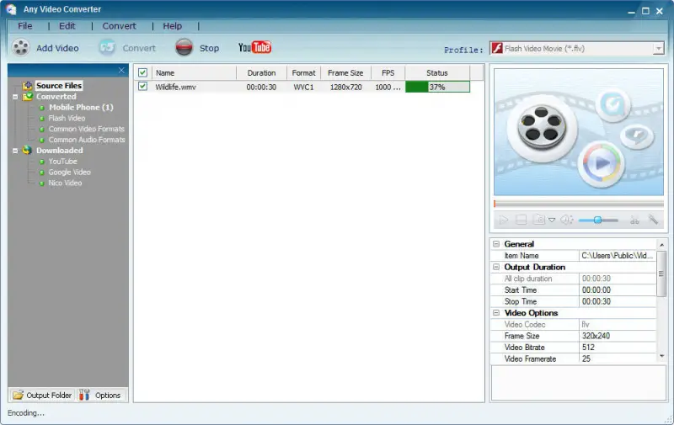Select Mobile Phone (1) tree item
The height and width of the screenshot is (425, 674).
pos(81,108)
